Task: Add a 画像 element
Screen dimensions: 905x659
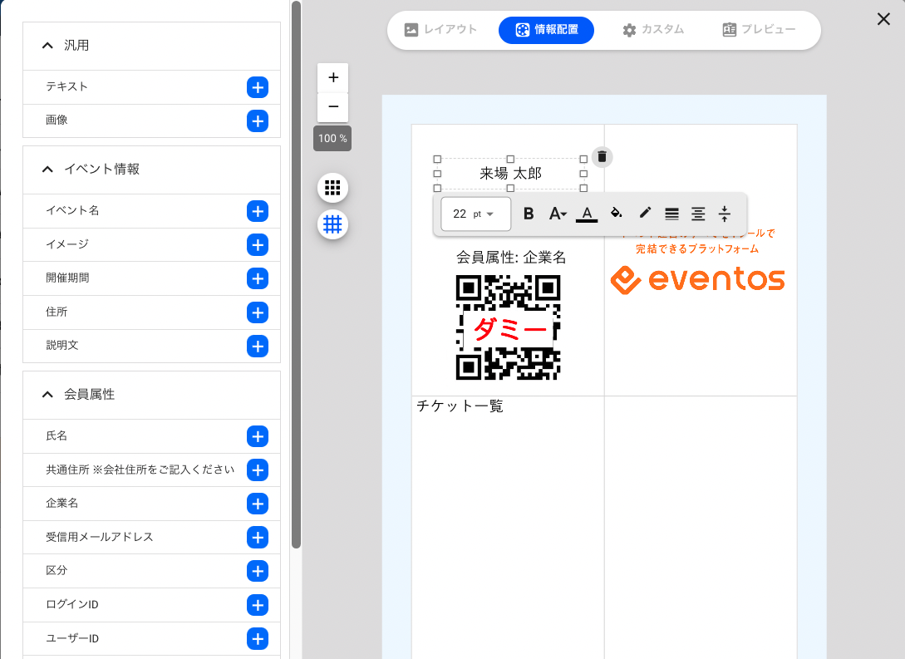Action: click(258, 120)
